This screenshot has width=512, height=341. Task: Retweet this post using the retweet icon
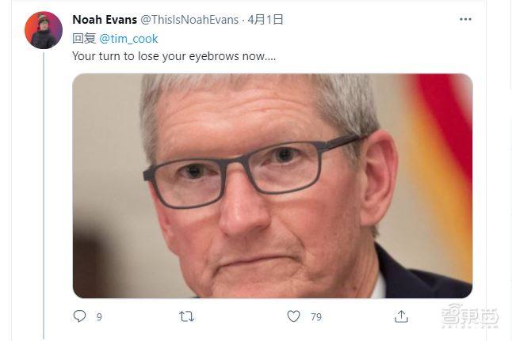(187, 316)
